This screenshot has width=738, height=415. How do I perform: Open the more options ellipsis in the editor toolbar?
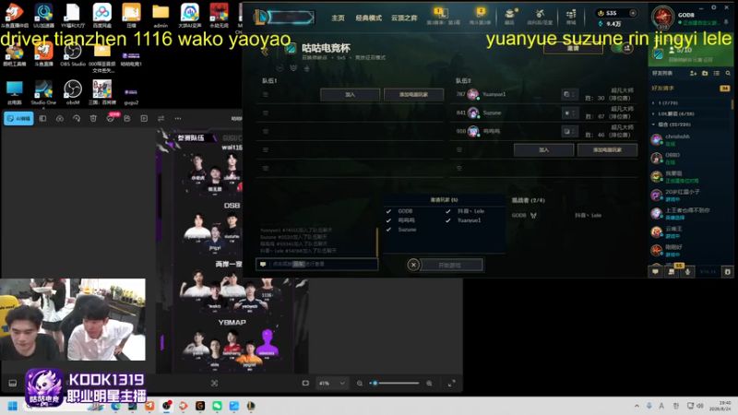(x=178, y=119)
